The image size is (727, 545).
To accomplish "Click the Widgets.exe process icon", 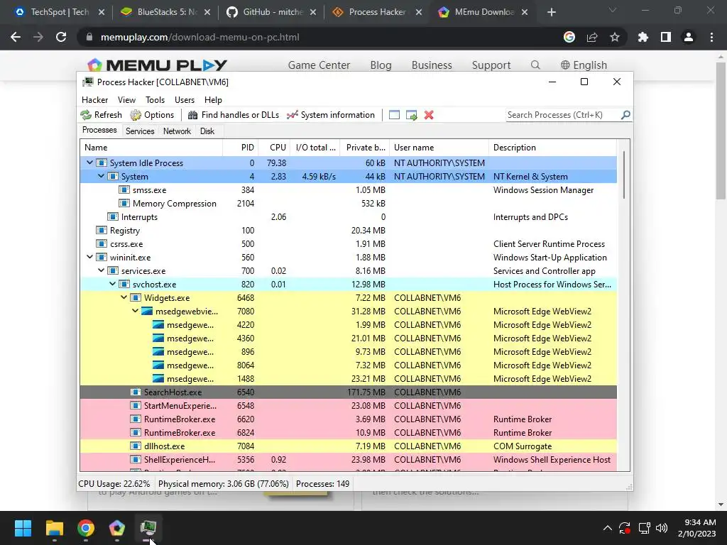I will pos(136,298).
